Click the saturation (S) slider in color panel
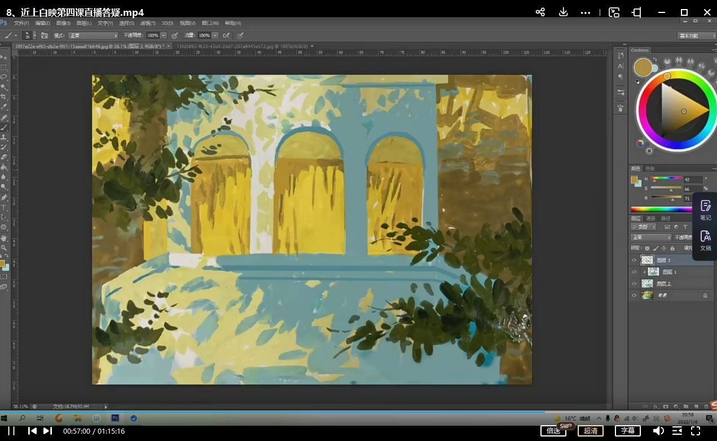 [x=666, y=188]
